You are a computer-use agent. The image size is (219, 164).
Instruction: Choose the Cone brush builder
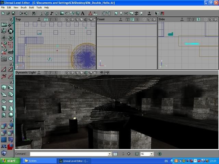11,108
